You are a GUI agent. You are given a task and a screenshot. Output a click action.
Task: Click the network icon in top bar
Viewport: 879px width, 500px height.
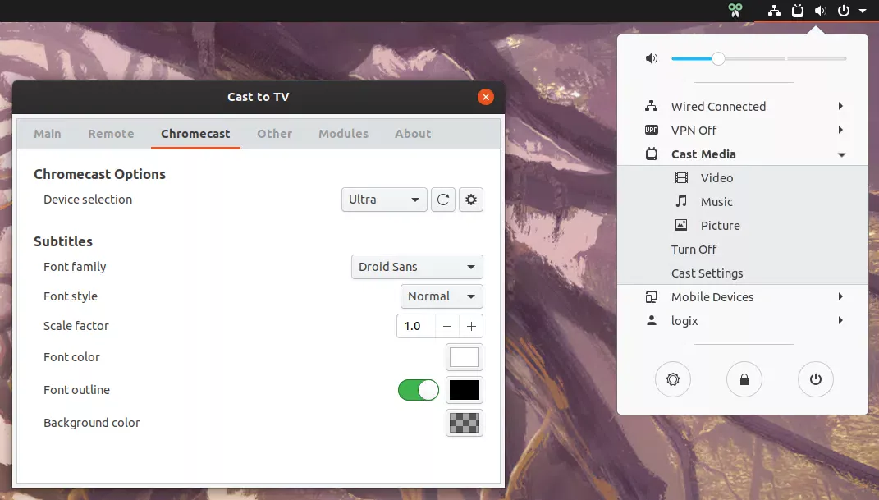click(774, 11)
